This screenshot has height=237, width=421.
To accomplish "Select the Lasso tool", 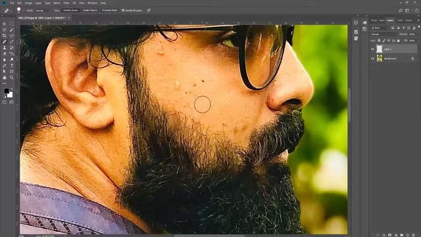I will click(x=5, y=30).
